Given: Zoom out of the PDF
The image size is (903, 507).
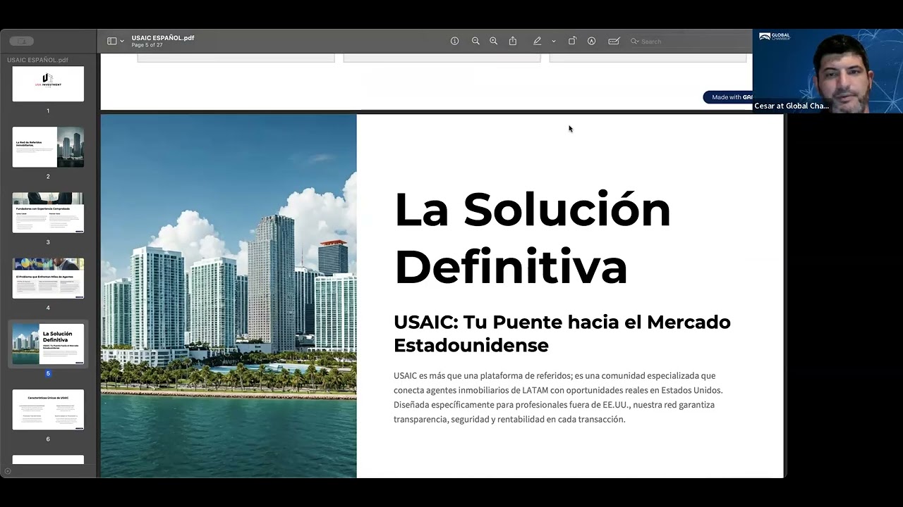Looking at the screenshot, I should click(475, 41).
